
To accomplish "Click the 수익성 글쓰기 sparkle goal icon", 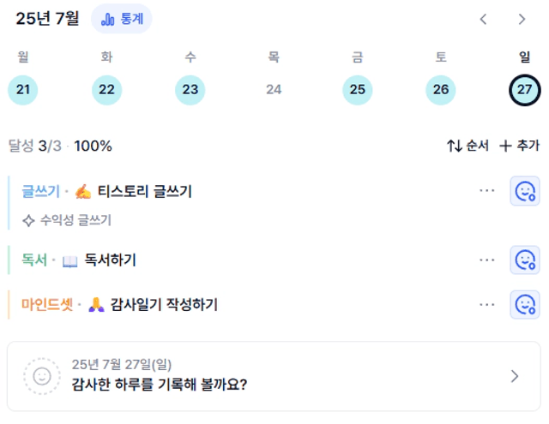I will pyautogui.click(x=28, y=220).
